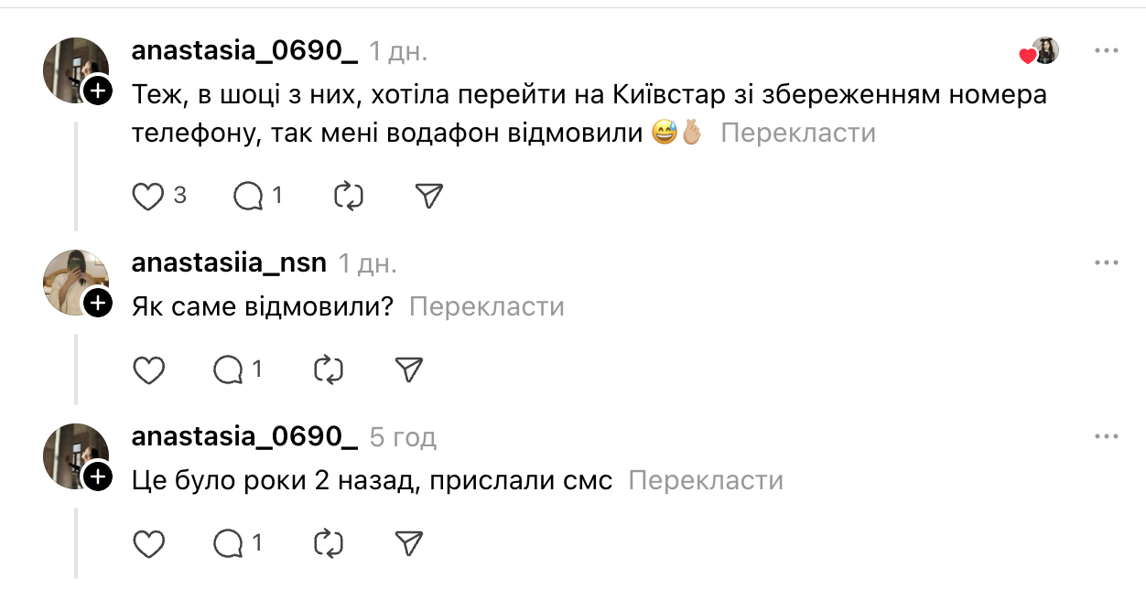Share the first comment via send icon

[429, 196]
